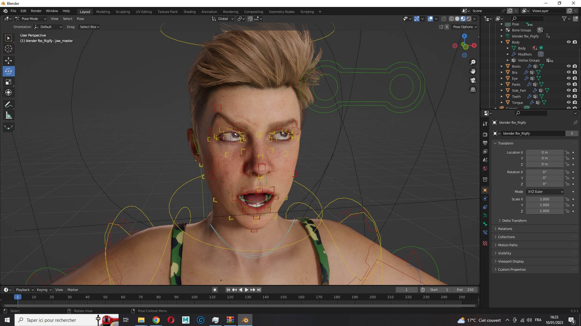Select the Scale tool in toolbar
The width and height of the screenshot is (581, 326).
(x=8, y=82)
